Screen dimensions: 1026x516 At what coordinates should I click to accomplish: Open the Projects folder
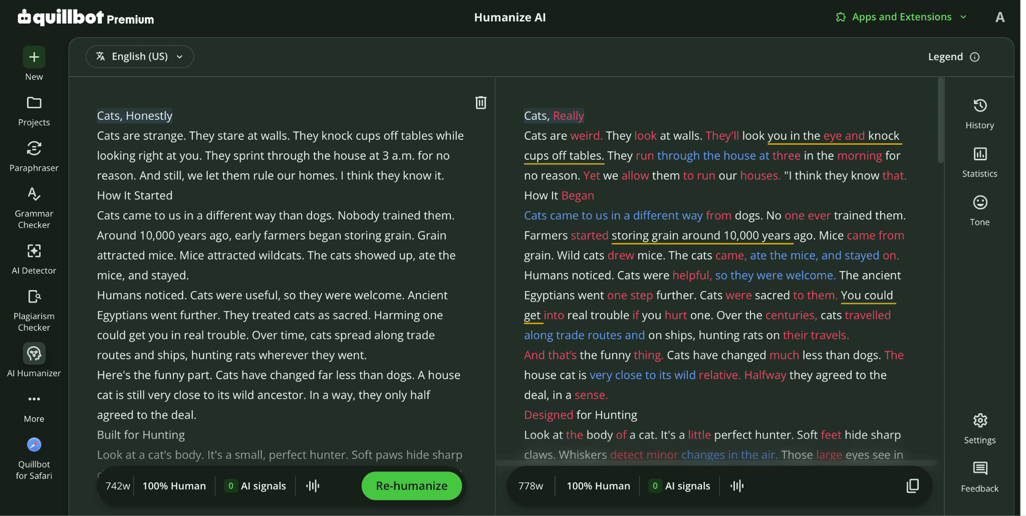(34, 111)
